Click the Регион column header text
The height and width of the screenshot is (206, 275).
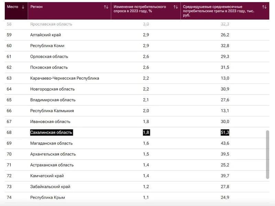click(x=37, y=7)
